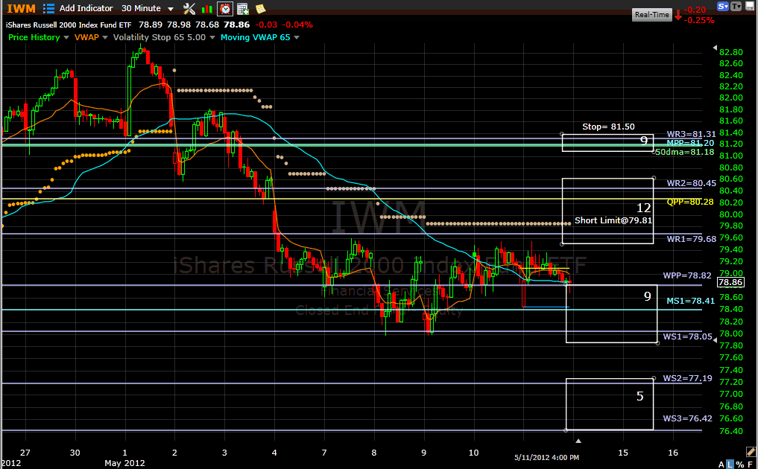Click the time-axis triangle marker
Viewport: 758px width, 469px height.
click(578, 441)
